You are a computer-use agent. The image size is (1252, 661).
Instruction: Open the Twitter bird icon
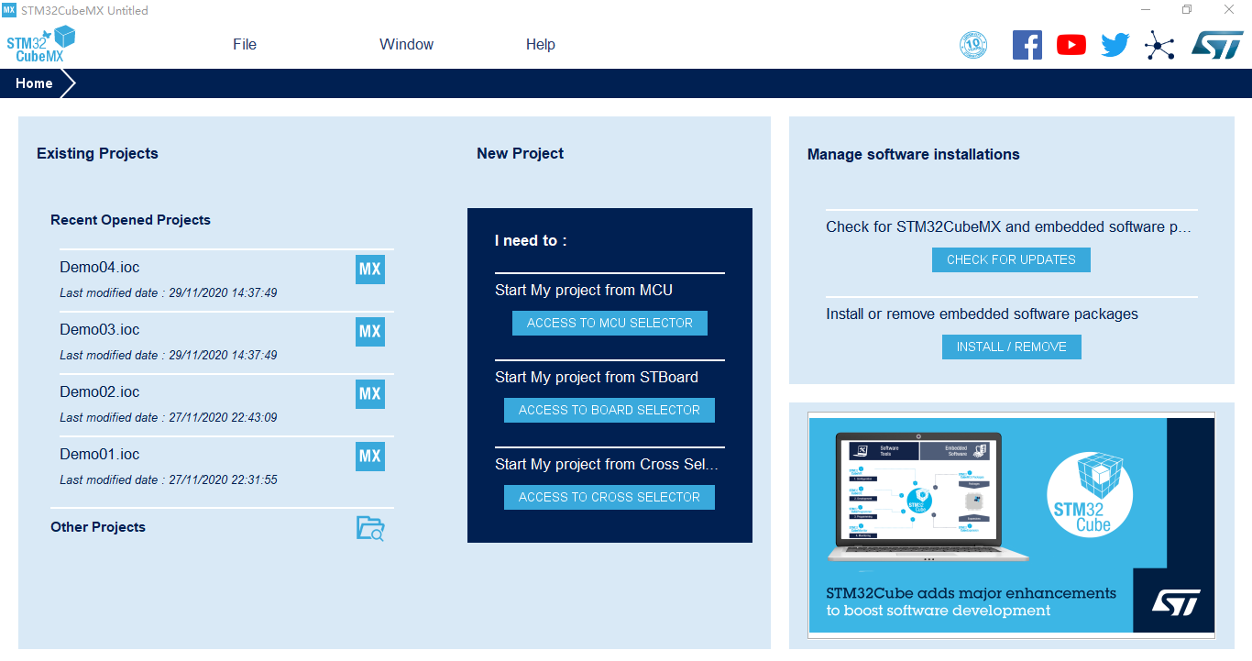point(1115,45)
